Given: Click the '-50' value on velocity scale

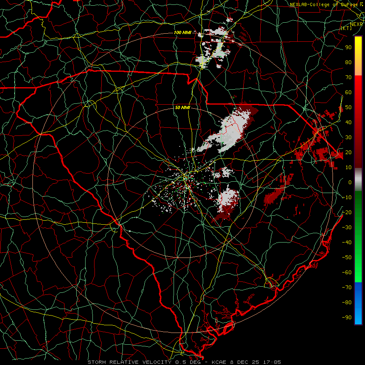Looking at the screenshot, I should tap(347, 258).
